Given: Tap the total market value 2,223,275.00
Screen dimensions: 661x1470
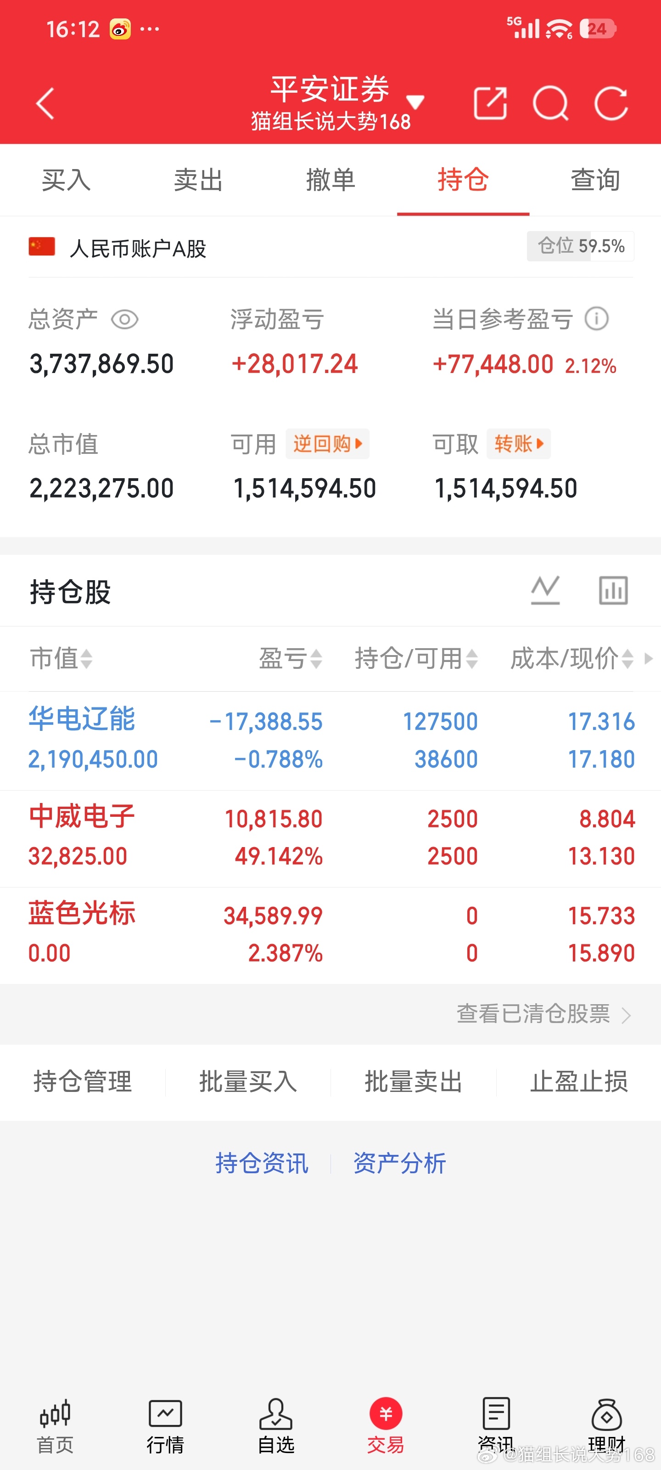Looking at the screenshot, I should pos(101,488).
